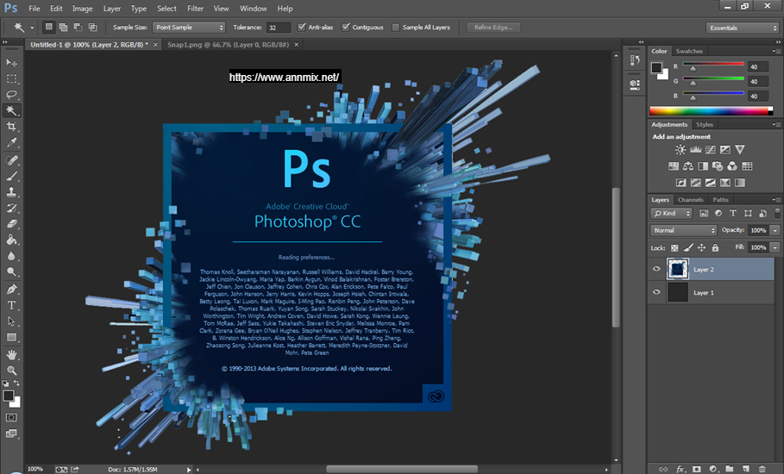Open the Essentials workspace dropdown
The image size is (784, 474).
[743, 28]
